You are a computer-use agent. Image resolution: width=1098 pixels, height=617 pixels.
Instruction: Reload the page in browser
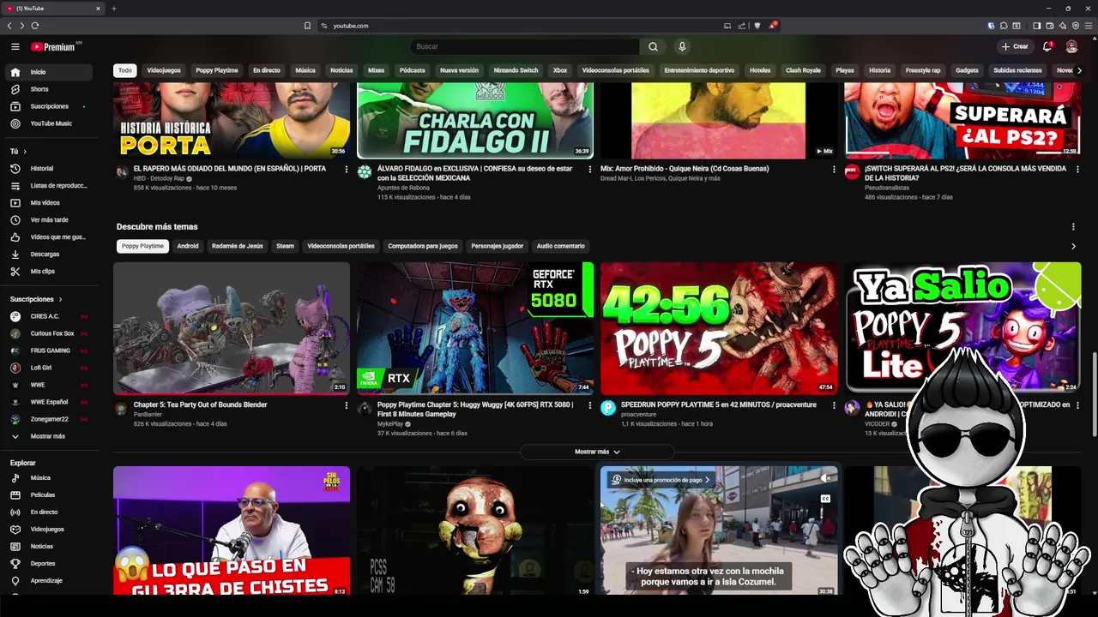[34, 26]
